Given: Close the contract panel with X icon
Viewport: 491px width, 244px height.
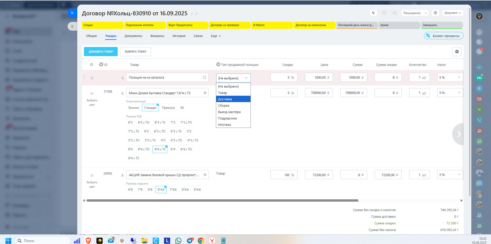Looking at the screenshot, I should point(72,13).
